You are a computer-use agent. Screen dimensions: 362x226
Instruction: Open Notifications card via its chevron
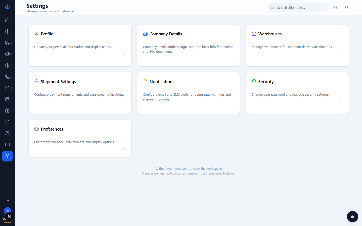(x=232, y=106)
